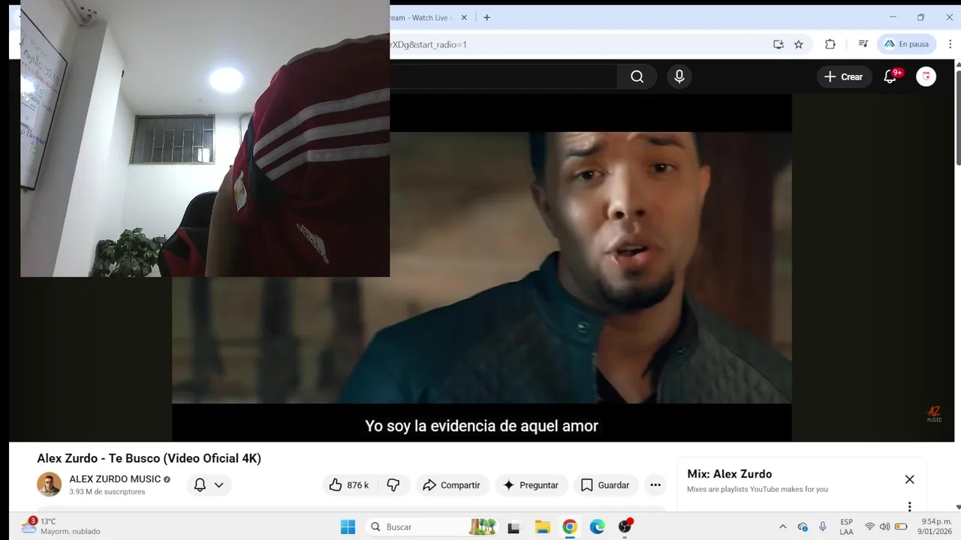Show hidden system tray icons

[x=782, y=527]
